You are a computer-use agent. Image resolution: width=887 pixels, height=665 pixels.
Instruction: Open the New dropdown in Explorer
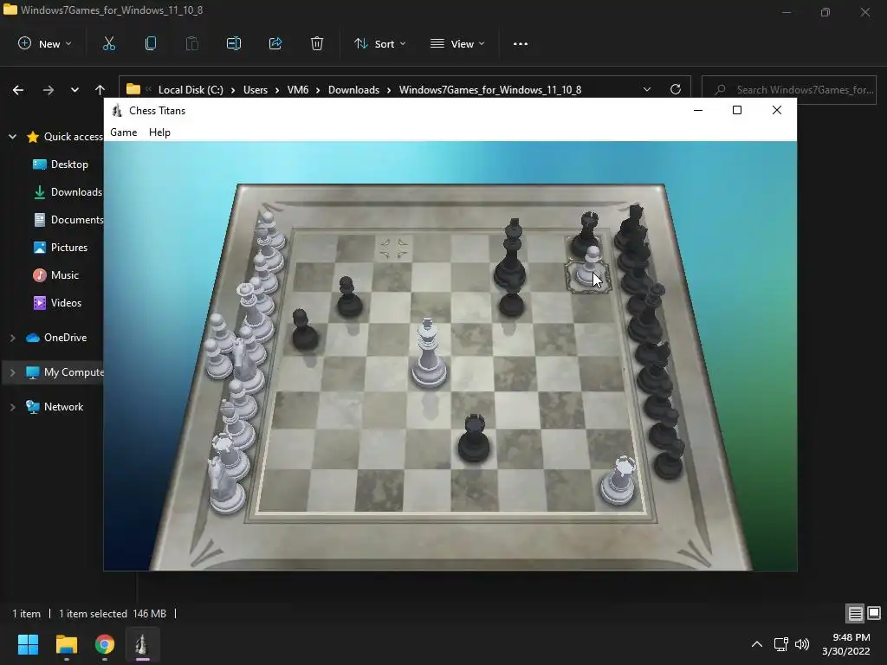[x=45, y=43]
